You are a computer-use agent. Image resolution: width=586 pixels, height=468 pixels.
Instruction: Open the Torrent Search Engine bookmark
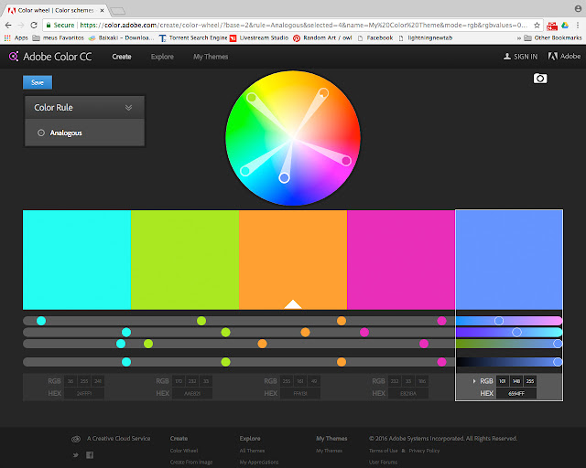click(x=193, y=37)
